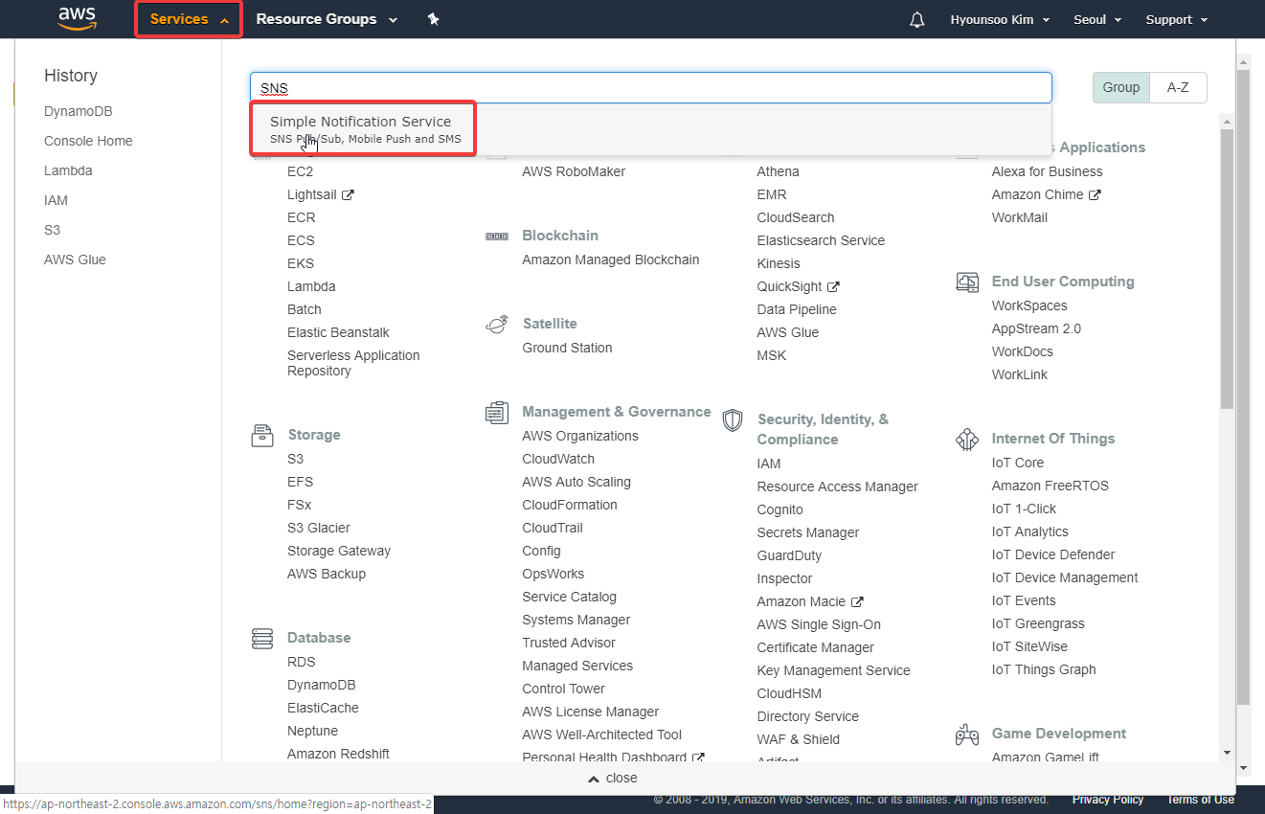
Task: Open CloudFormation
Action: point(570,505)
